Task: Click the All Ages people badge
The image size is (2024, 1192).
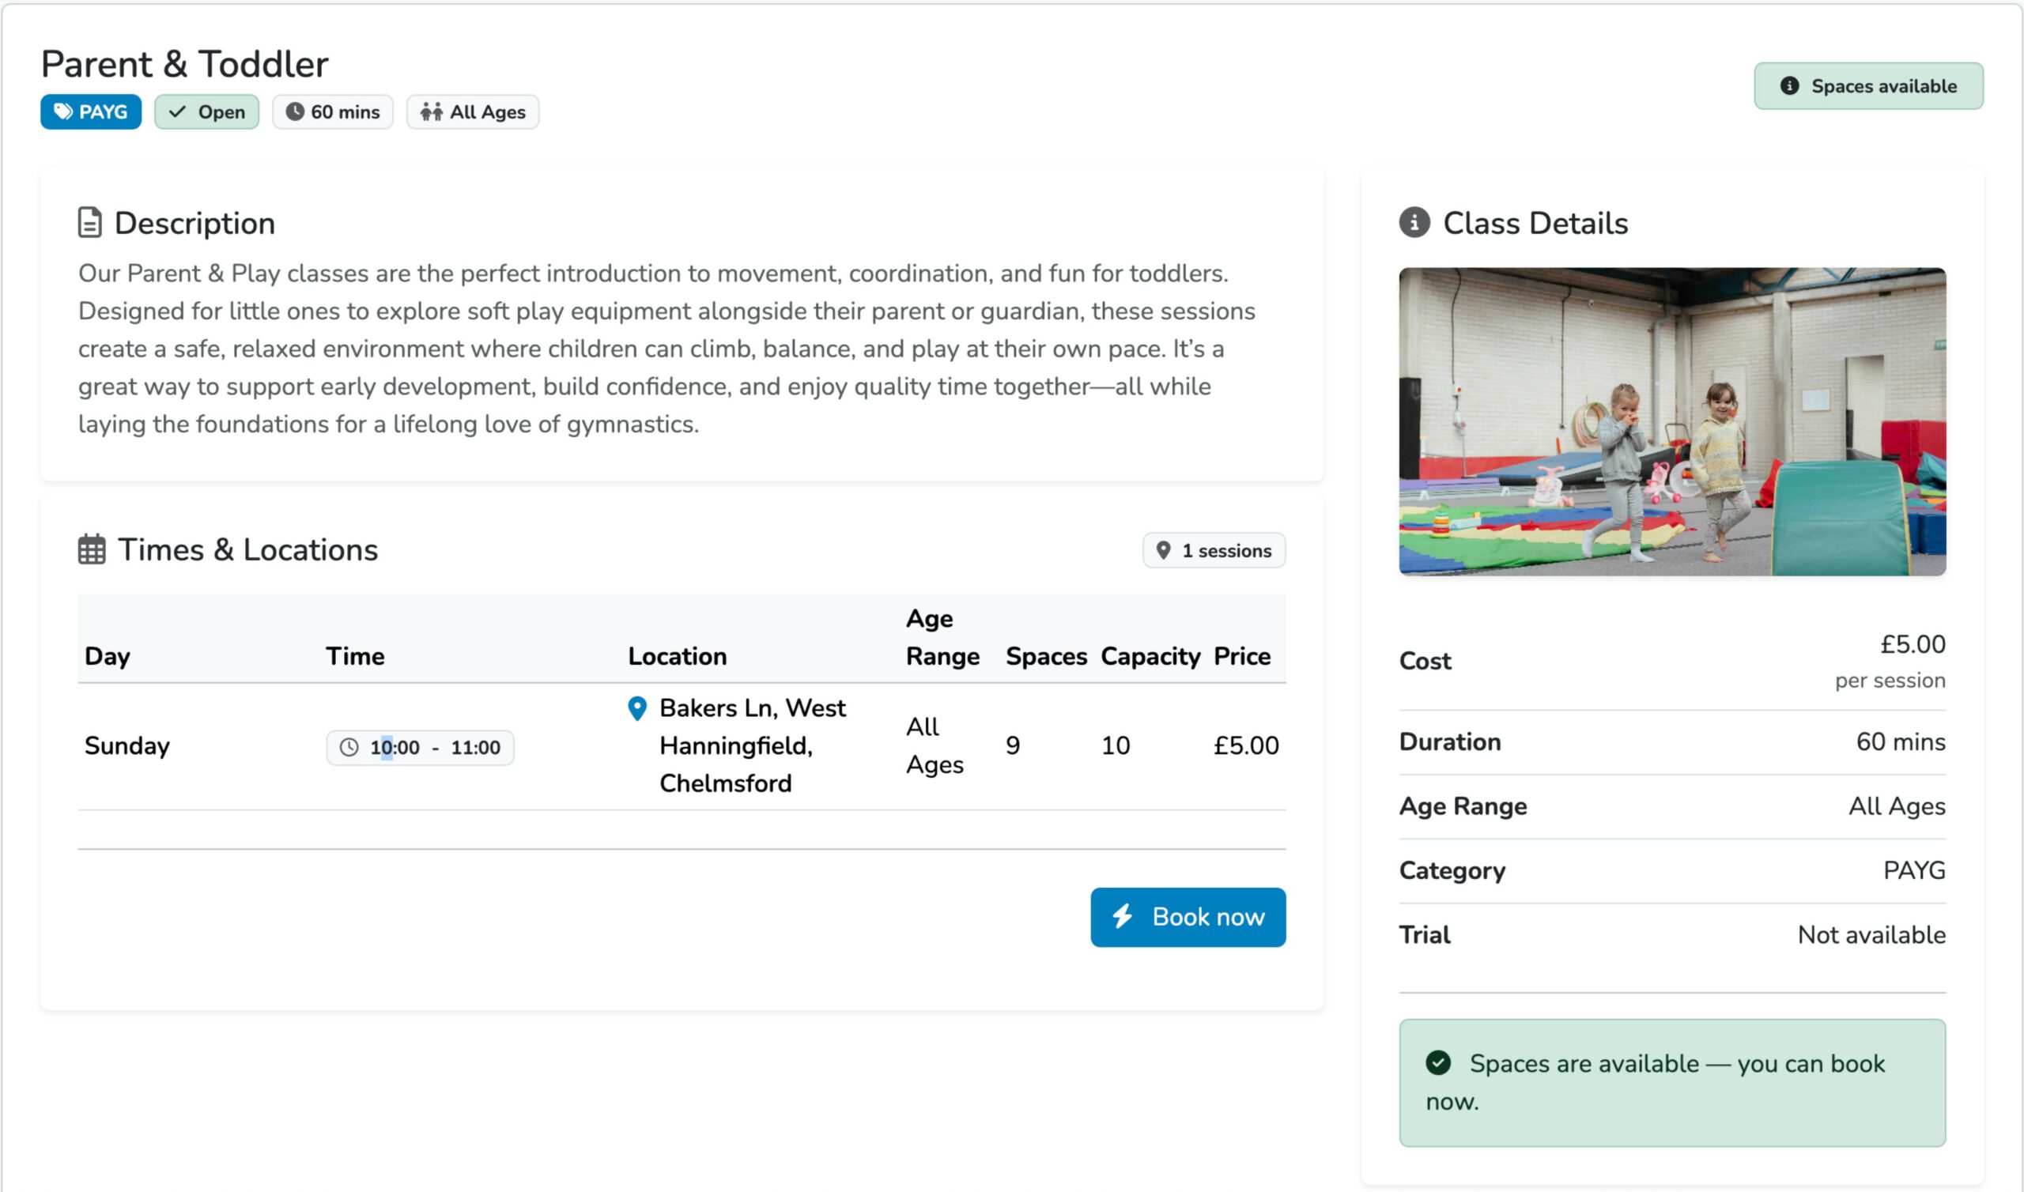Action: click(x=472, y=111)
